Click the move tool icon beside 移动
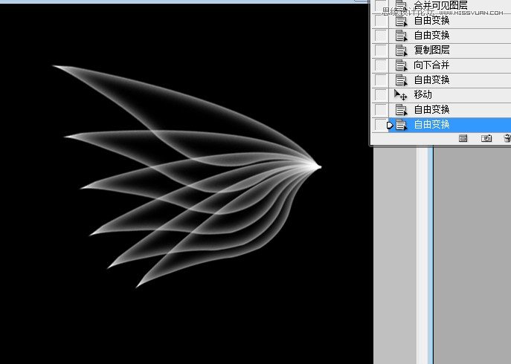 pos(400,95)
